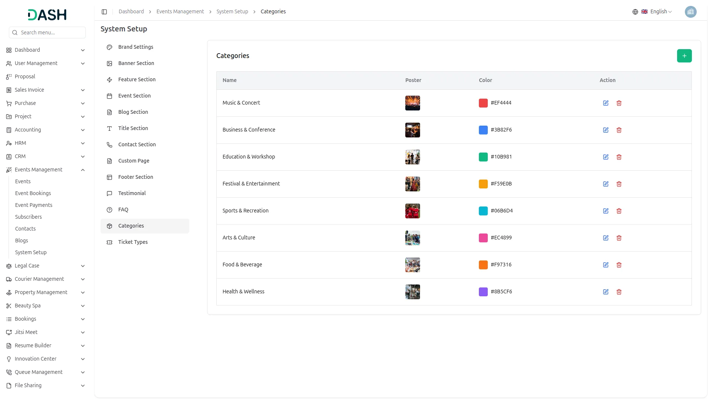Screen dimensions: 710x399
Task: Click the Events Management breadcrumb link
Action: tap(180, 11)
